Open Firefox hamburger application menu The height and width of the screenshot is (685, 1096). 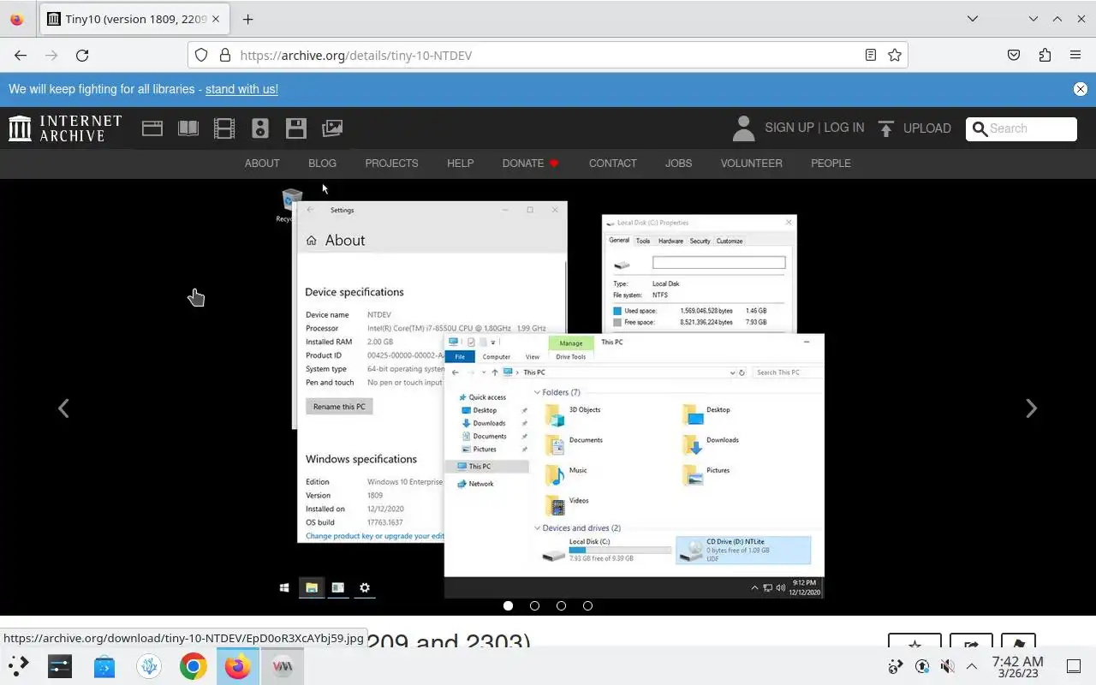point(1075,55)
